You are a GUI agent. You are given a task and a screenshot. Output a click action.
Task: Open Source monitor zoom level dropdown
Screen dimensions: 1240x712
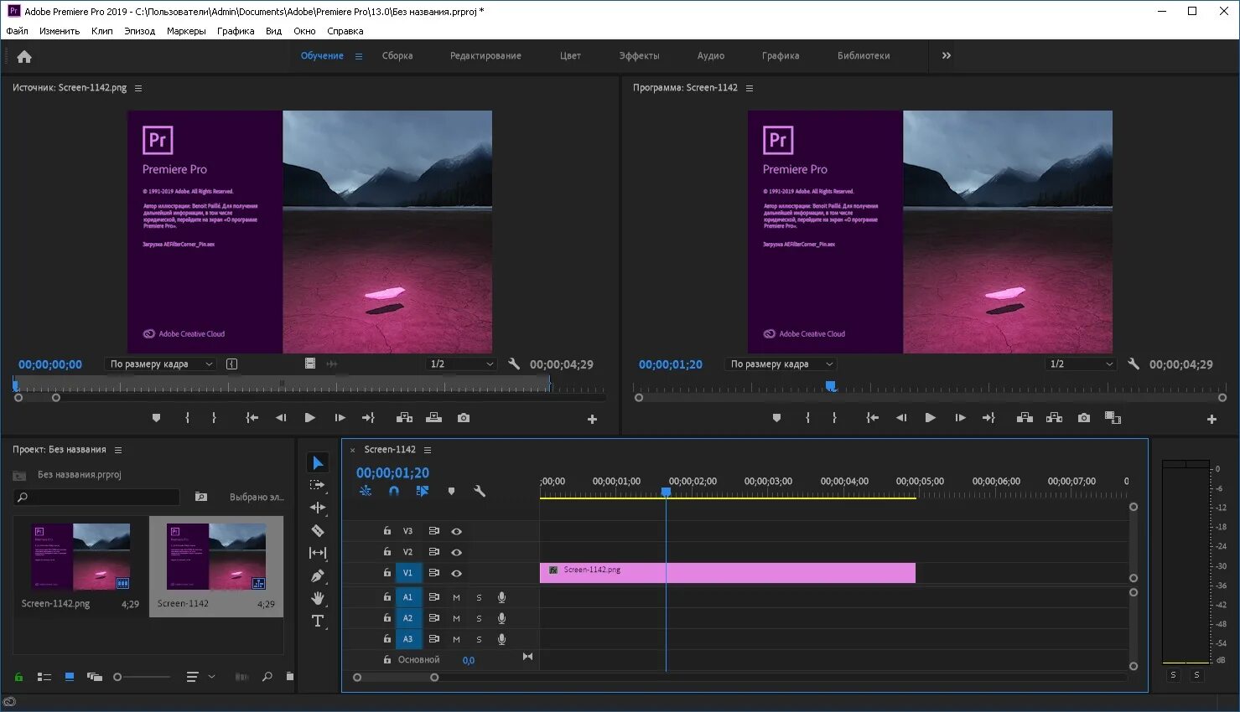[x=161, y=364]
